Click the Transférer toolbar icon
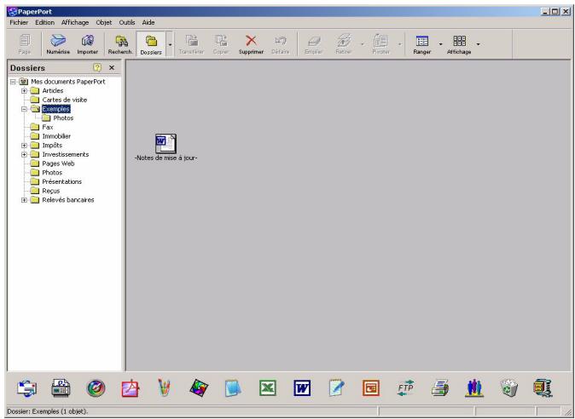 tap(191, 44)
